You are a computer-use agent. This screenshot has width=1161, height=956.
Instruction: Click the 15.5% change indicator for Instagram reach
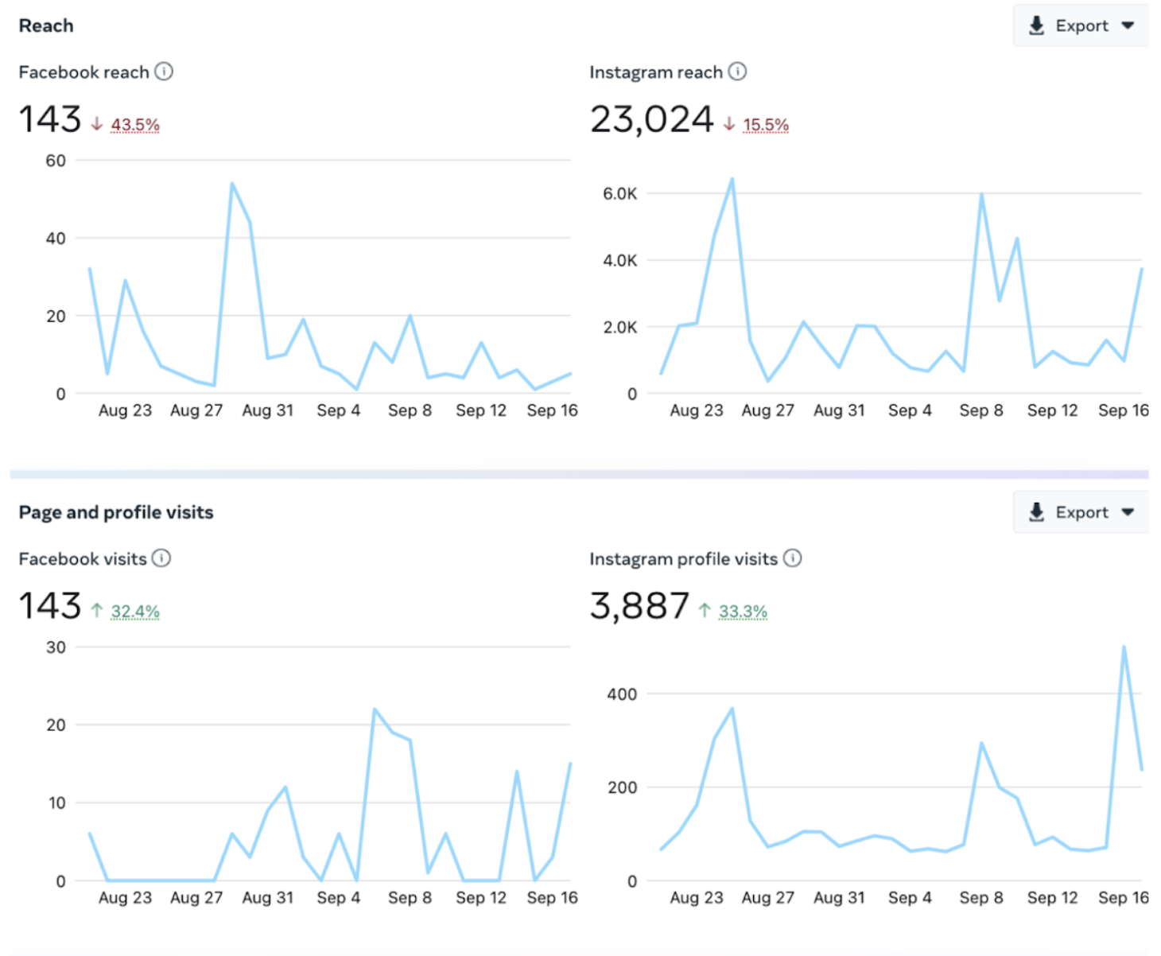tap(765, 125)
